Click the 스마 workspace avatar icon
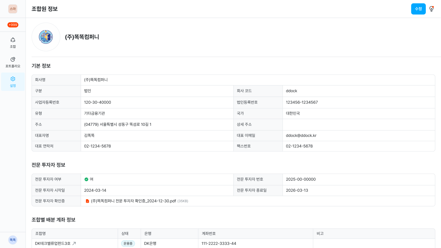Screen dimensions: 441x248 click(x=13, y=9)
